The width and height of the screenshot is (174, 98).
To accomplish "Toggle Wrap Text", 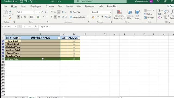I will [x=75, y=12].
